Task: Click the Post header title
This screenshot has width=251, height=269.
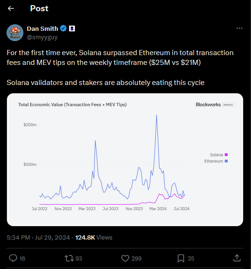Action: tap(39, 8)
